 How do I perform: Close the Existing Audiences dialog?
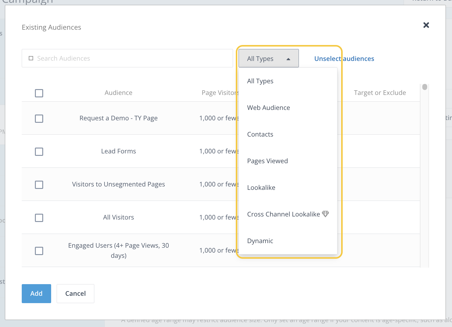tap(426, 25)
